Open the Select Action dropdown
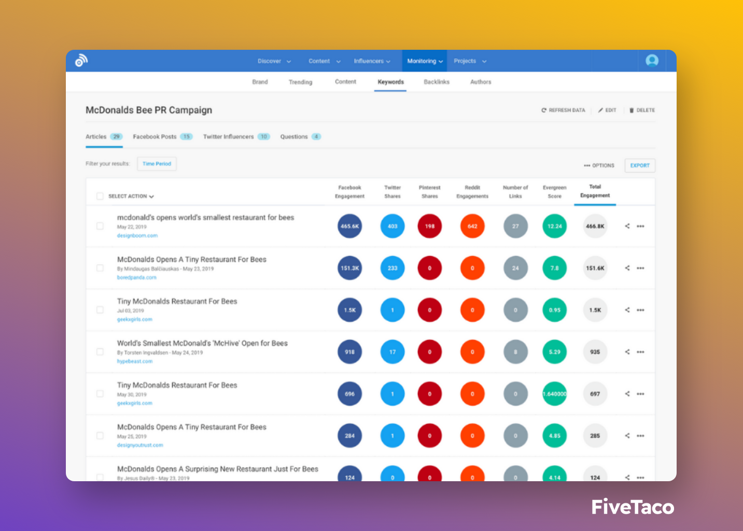The height and width of the screenshot is (531, 743). pos(131,196)
